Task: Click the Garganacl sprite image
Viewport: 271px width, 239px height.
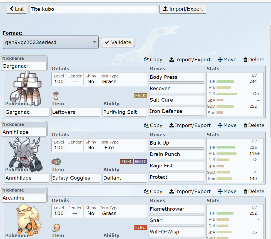Action: coord(26,89)
